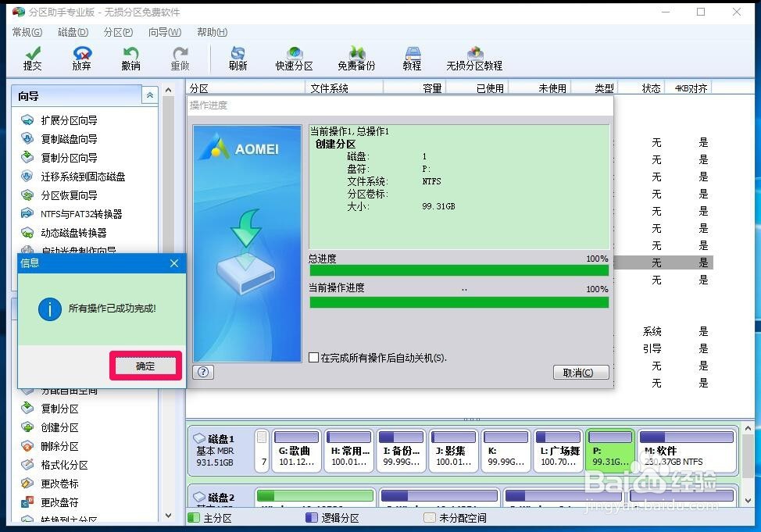The image size is (761, 532).
Task: Open the NTFS与FAT32转换器
Action: 72,214
